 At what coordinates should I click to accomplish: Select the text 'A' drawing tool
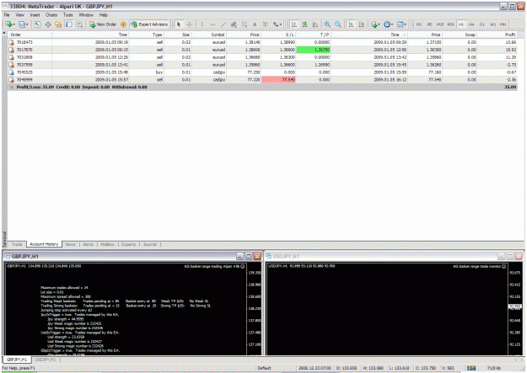tap(255, 24)
